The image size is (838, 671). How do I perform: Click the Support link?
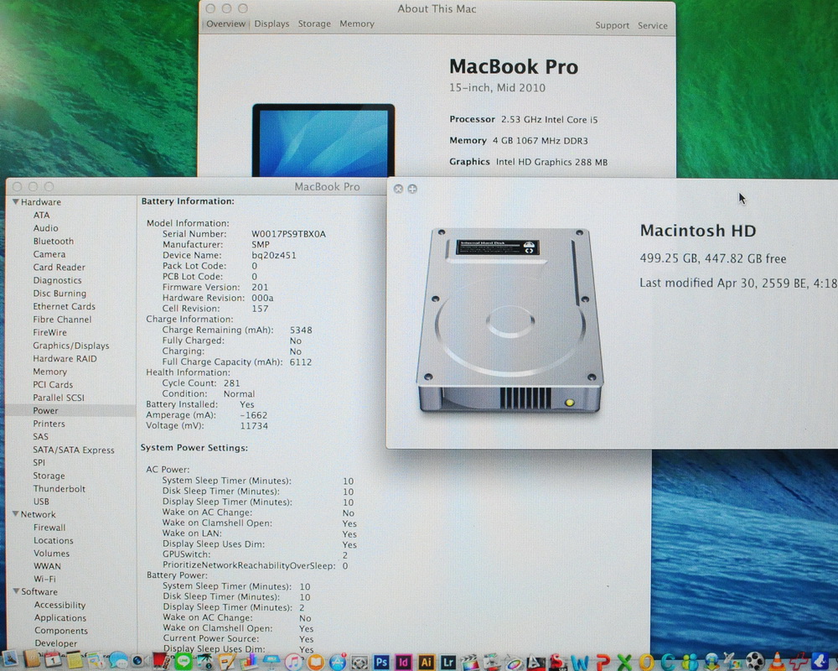[x=612, y=25]
